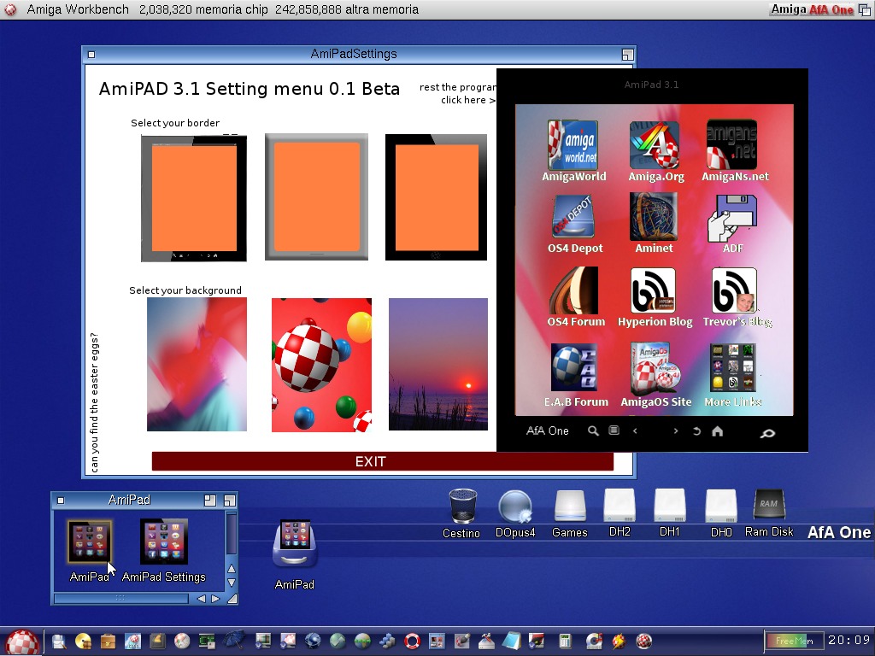Screen dimensions: 875x656
Task: Open the OS4 Depot icon
Action: click(573, 217)
